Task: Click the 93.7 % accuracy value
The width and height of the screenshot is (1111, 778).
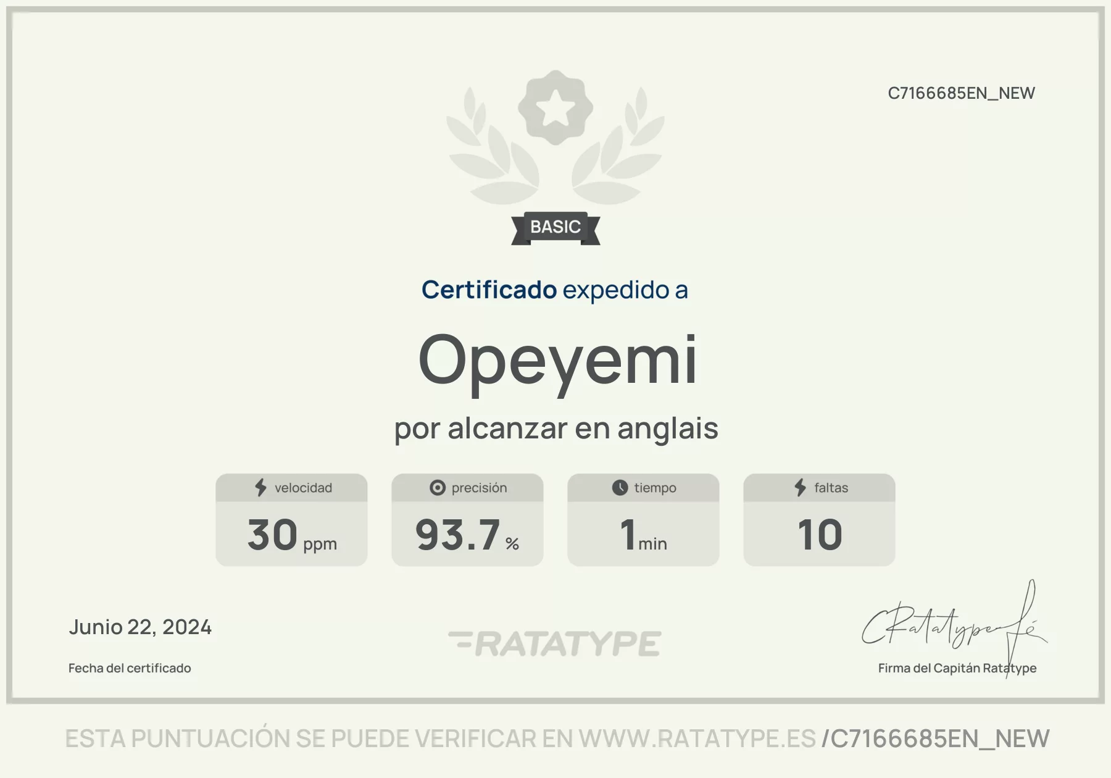Action: [x=467, y=535]
